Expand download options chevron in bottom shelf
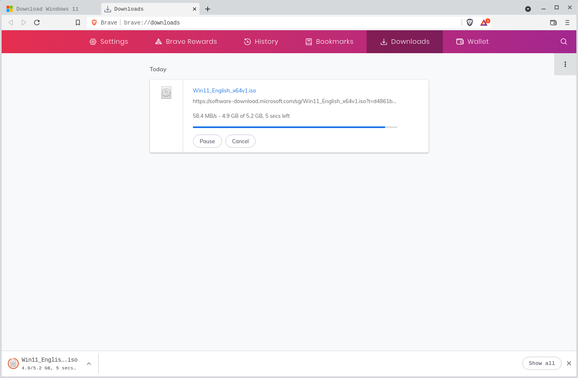578x378 pixels. coord(89,363)
